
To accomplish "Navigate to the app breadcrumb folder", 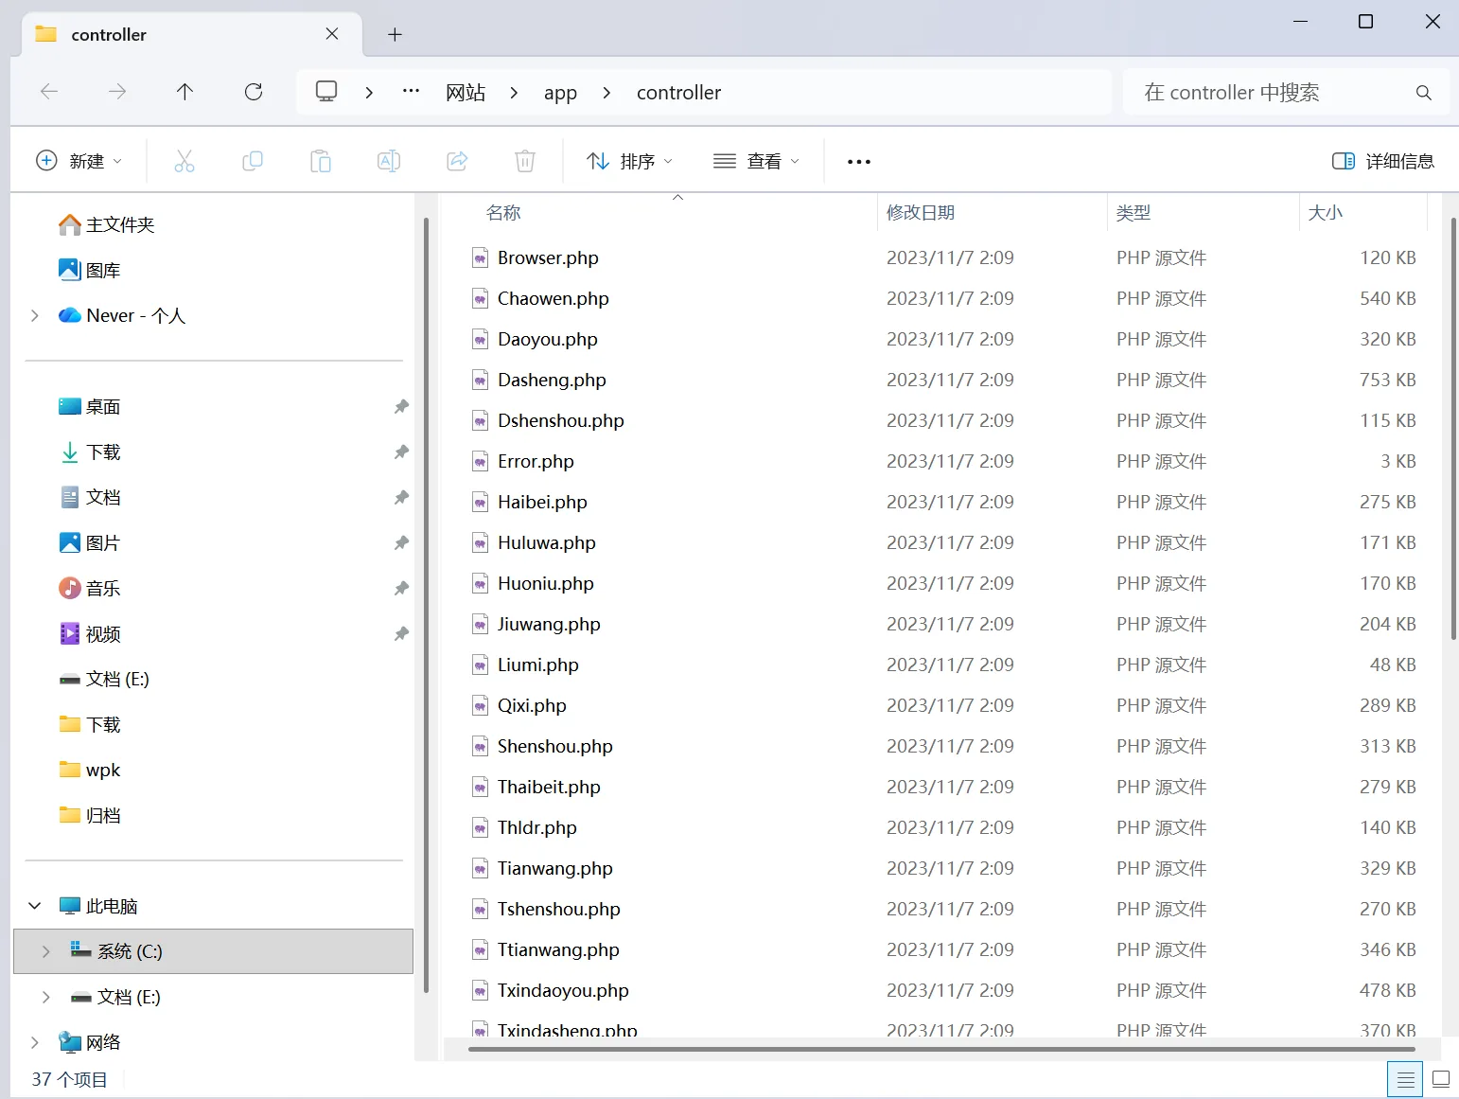I will (560, 93).
